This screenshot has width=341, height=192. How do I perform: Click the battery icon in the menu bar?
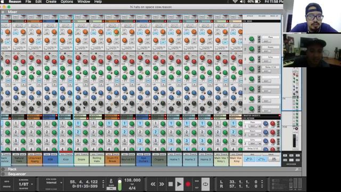[257, 2]
